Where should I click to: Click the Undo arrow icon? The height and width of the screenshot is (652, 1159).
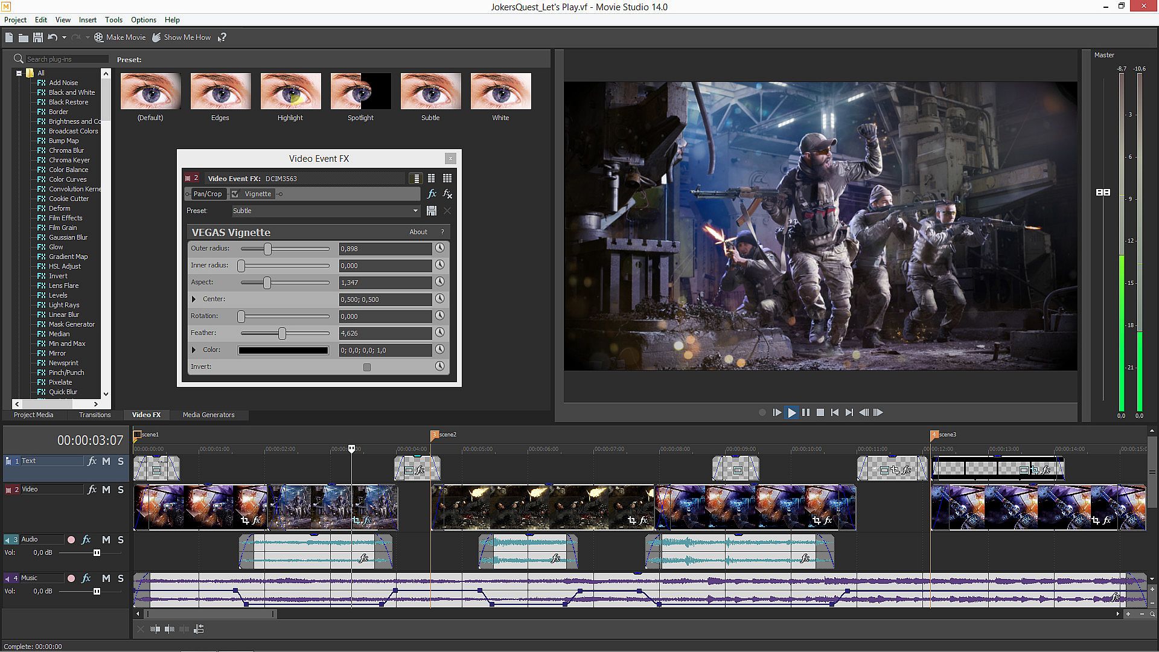click(53, 37)
